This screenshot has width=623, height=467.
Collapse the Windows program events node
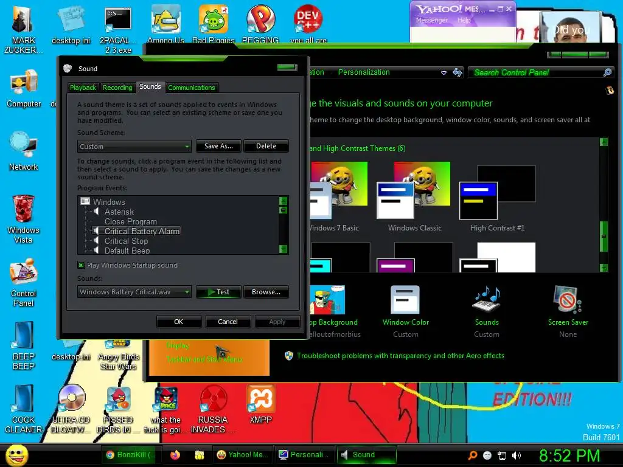85,201
